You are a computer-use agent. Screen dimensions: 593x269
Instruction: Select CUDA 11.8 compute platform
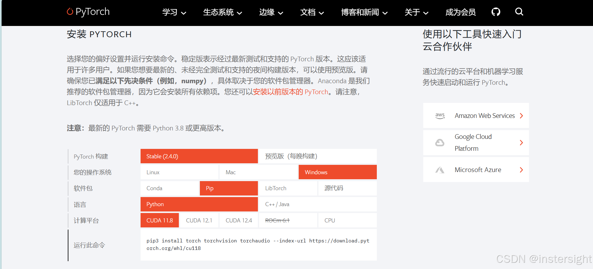coord(160,220)
